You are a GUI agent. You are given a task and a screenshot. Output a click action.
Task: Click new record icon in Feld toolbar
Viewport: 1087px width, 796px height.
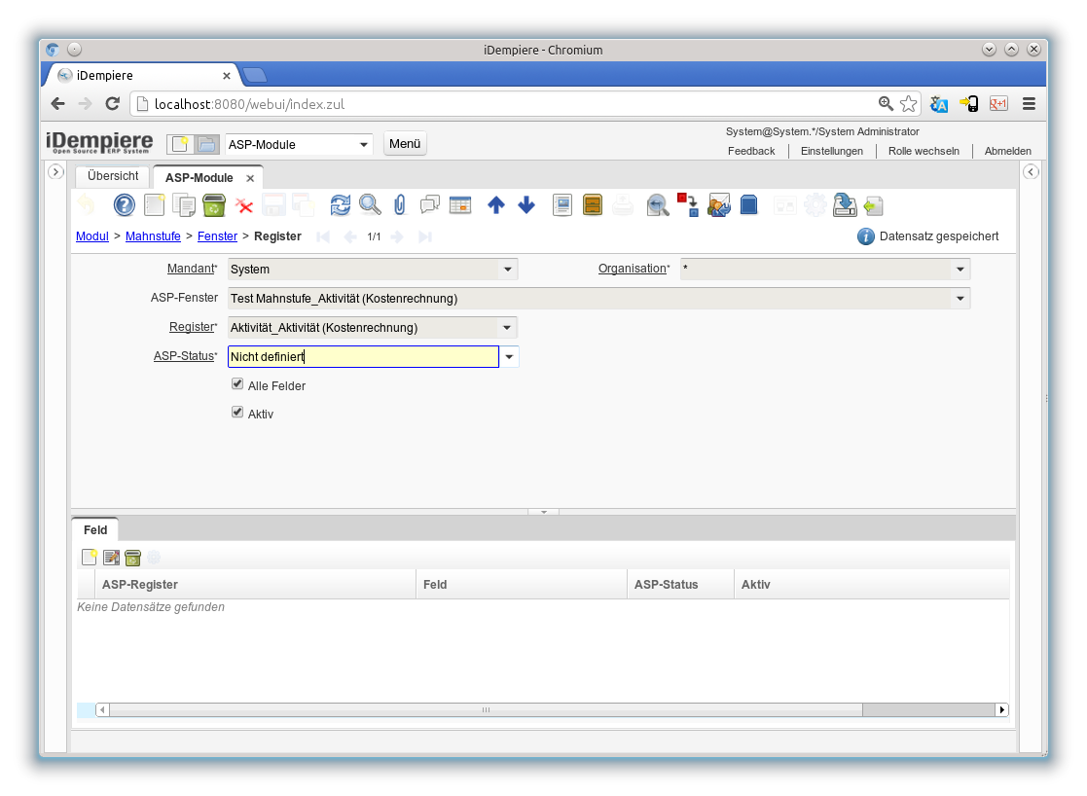point(90,558)
